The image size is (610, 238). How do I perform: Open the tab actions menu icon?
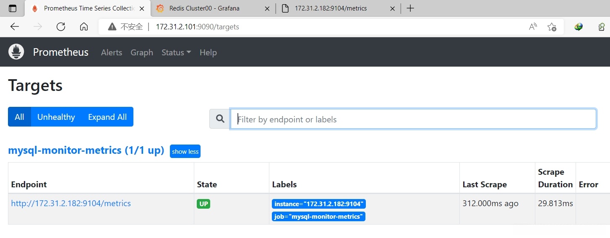[x=13, y=8]
